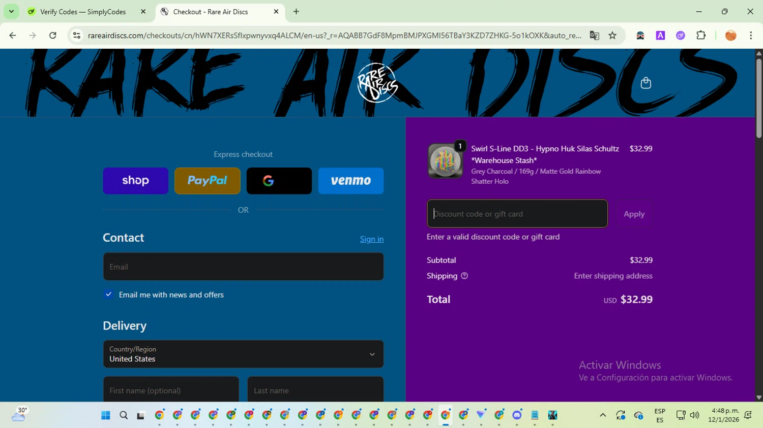The image size is (763, 428).
Task: Select the Checkout - Rare Air Discs tab
Action: [x=220, y=12]
